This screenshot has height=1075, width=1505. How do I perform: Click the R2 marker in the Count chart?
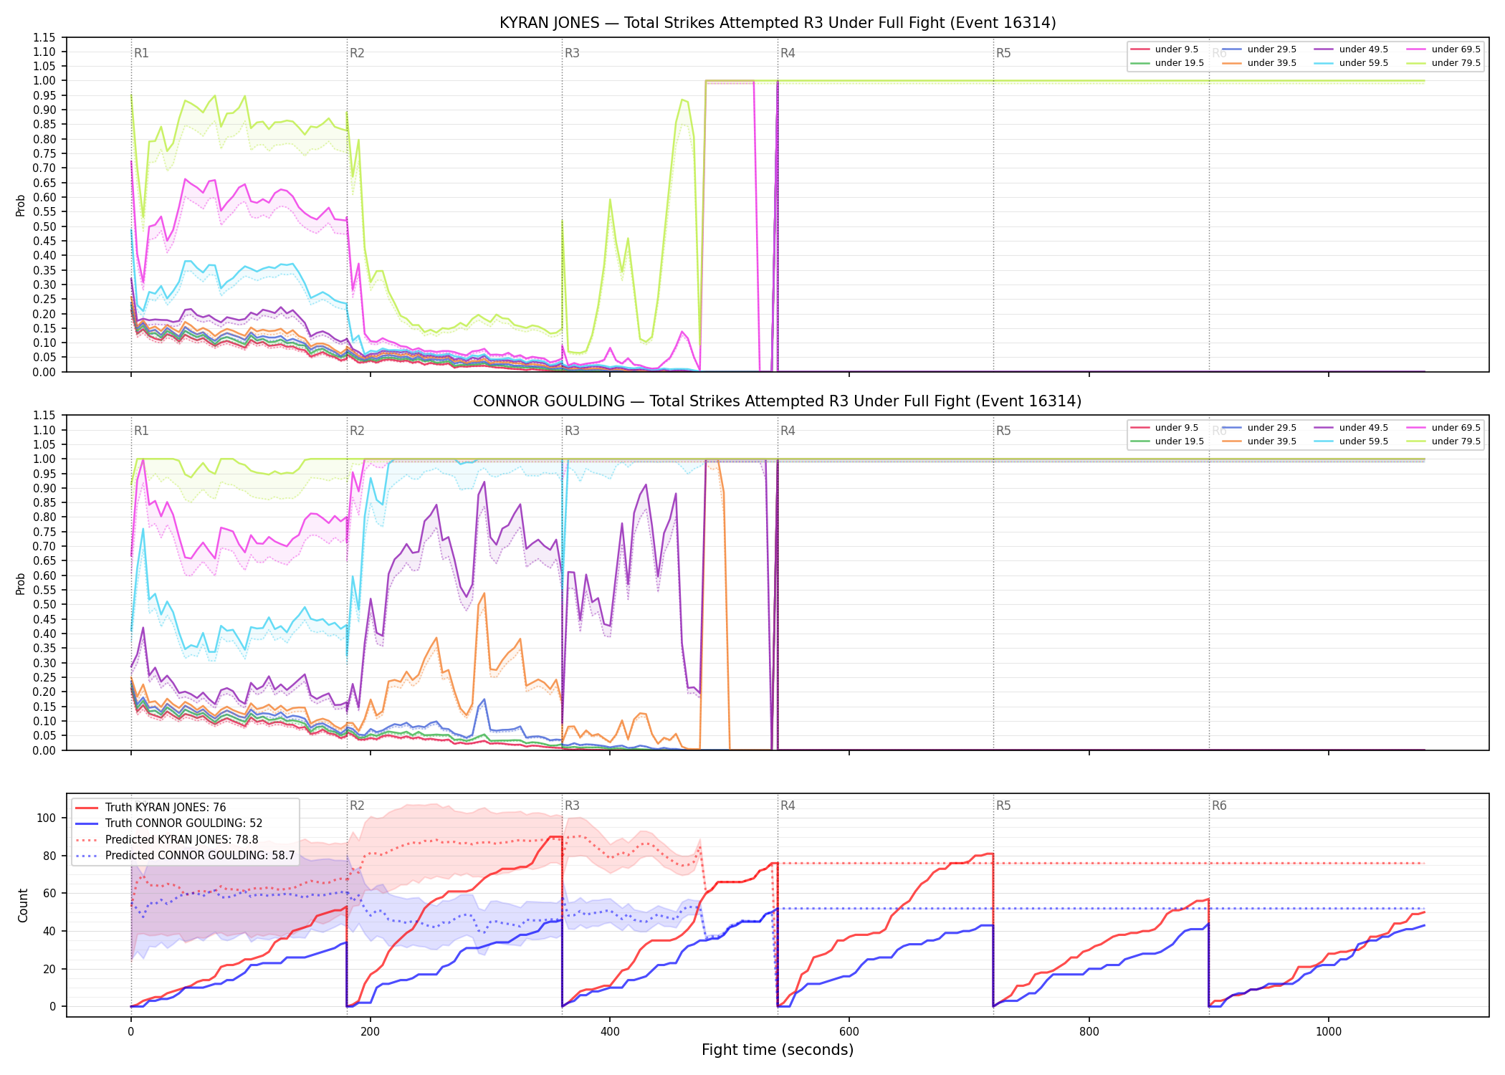pyautogui.click(x=357, y=806)
